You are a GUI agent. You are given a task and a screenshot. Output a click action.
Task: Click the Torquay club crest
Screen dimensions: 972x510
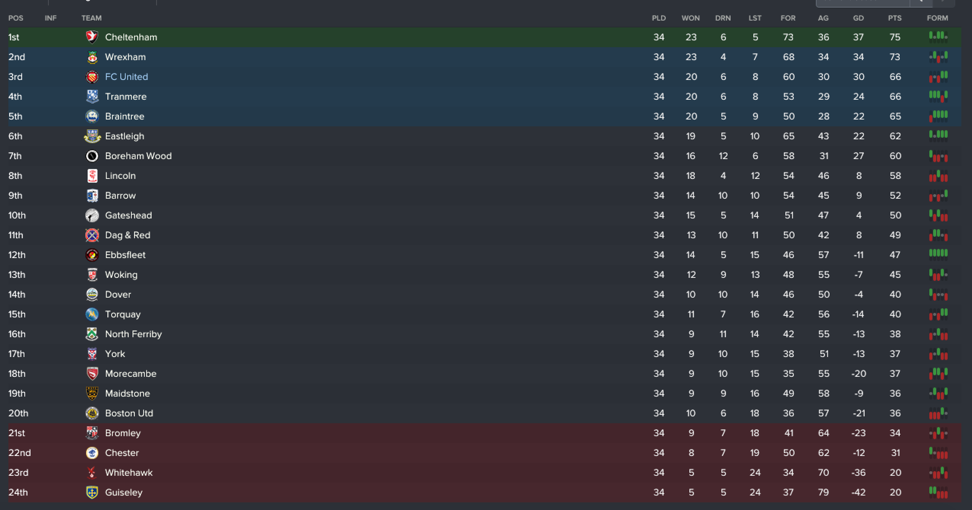92,314
